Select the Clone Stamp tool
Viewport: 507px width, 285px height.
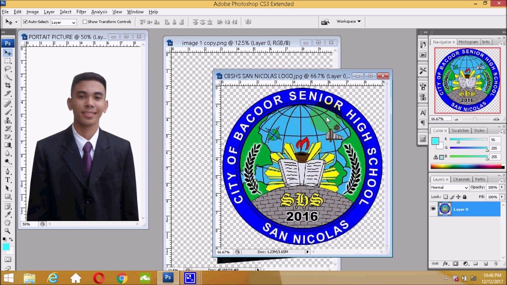tap(8, 120)
